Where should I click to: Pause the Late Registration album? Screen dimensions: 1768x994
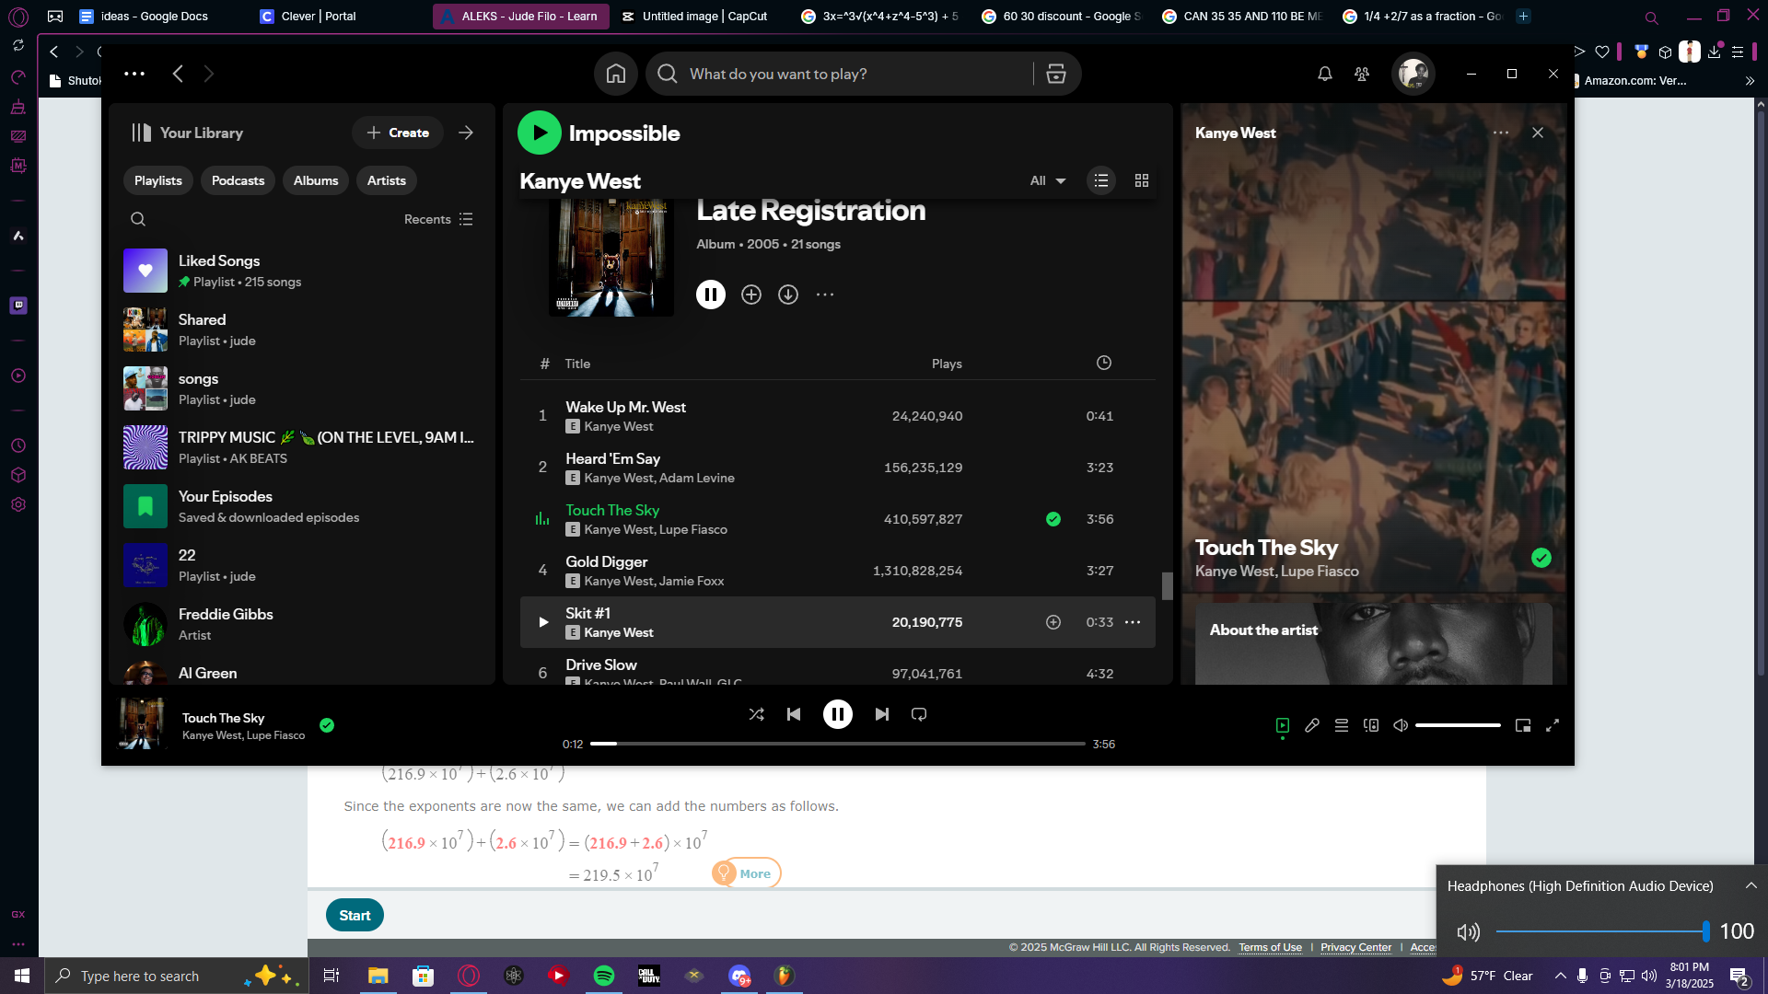pyautogui.click(x=711, y=295)
